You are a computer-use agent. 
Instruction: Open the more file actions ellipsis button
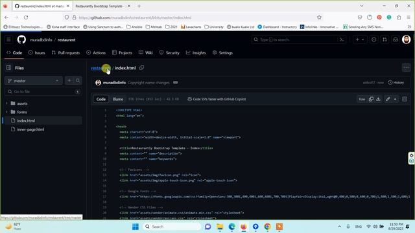(x=406, y=68)
